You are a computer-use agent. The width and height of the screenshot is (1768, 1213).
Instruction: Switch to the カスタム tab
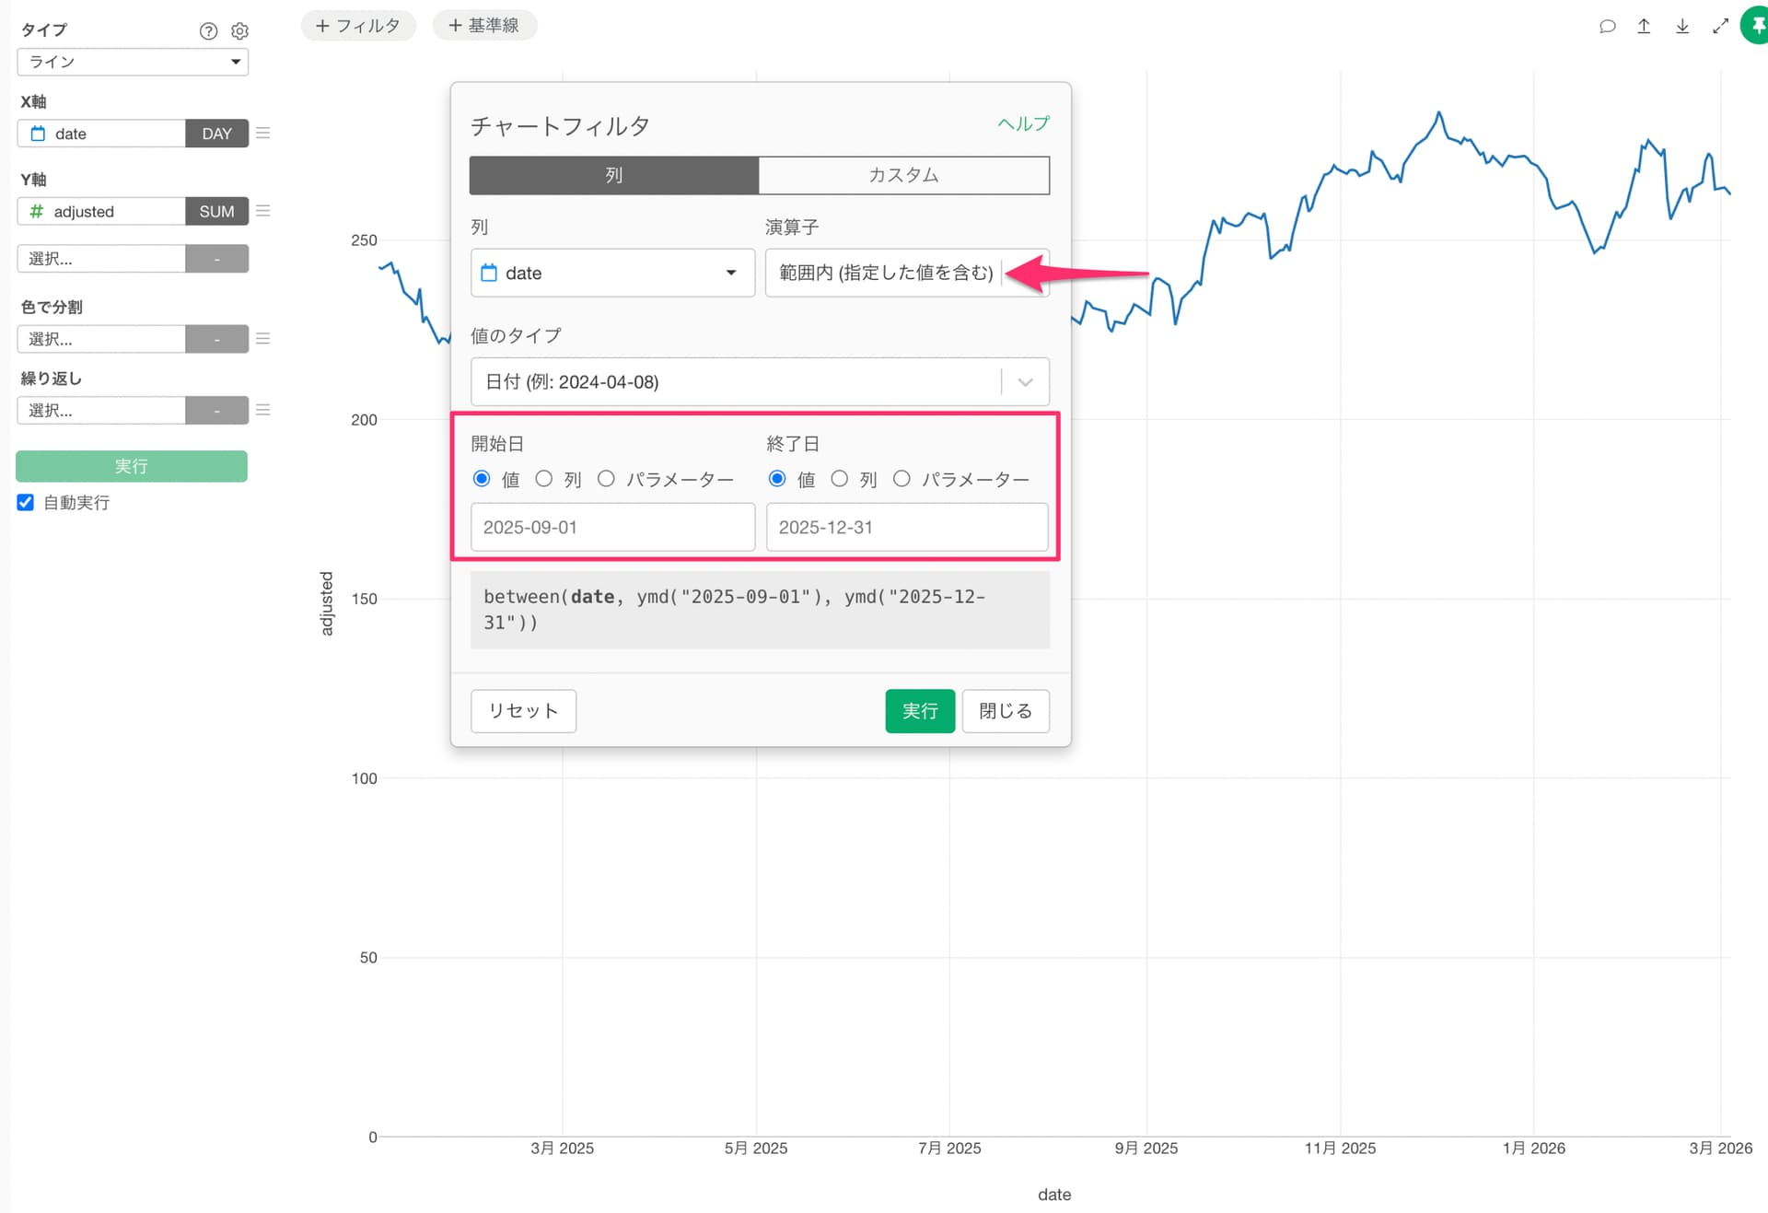coord(903,175)
